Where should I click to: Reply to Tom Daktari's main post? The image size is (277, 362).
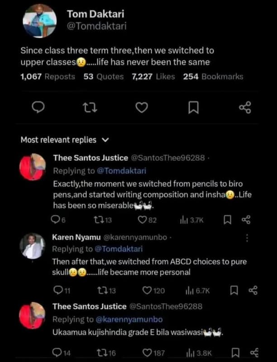coord(39,107)
